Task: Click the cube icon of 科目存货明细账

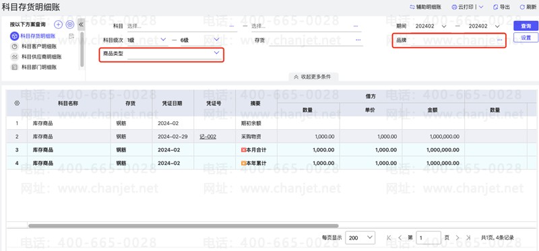Action: coord(14,36)
